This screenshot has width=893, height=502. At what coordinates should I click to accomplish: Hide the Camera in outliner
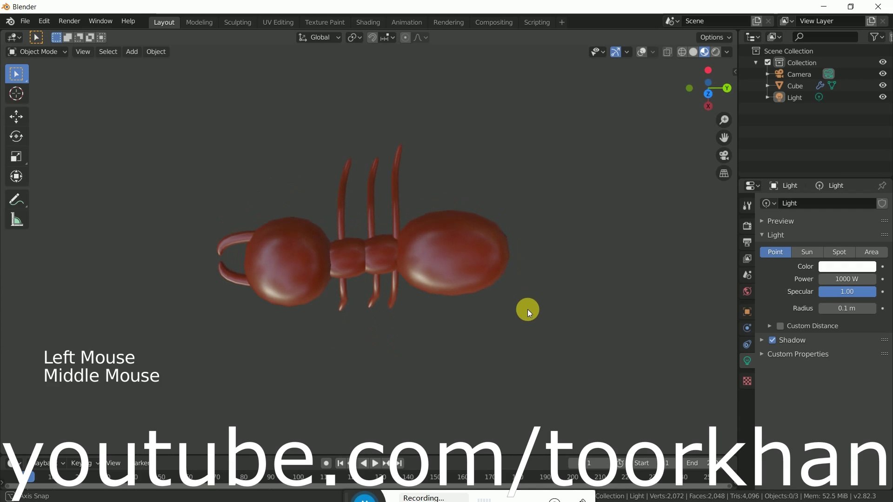883,74
